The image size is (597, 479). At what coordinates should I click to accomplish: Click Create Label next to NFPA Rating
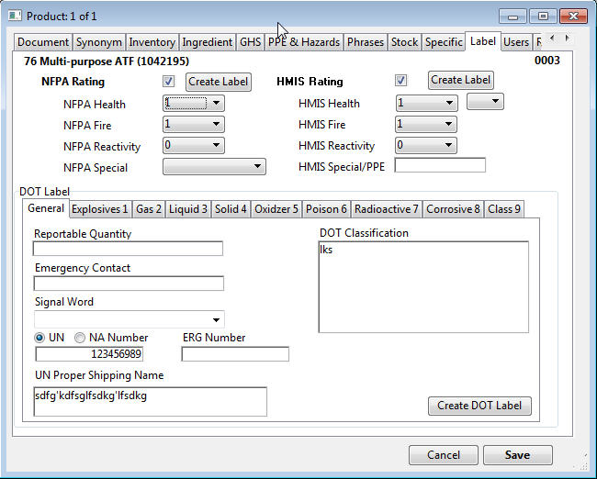[x=218, y=82]
